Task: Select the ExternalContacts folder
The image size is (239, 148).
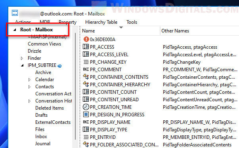Action: pyautogui.click(x=53, y=122)
